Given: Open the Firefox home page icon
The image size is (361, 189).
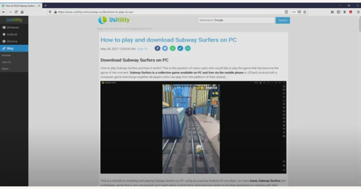Looking at the screenshot, I should pyautogui.click(x=22, y=12).
